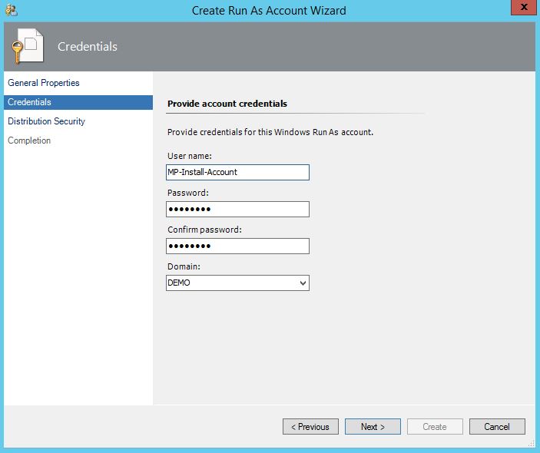The image size is (540, 453).
Task: Click into the Confirm password field
Action: [x=237, y=246]
